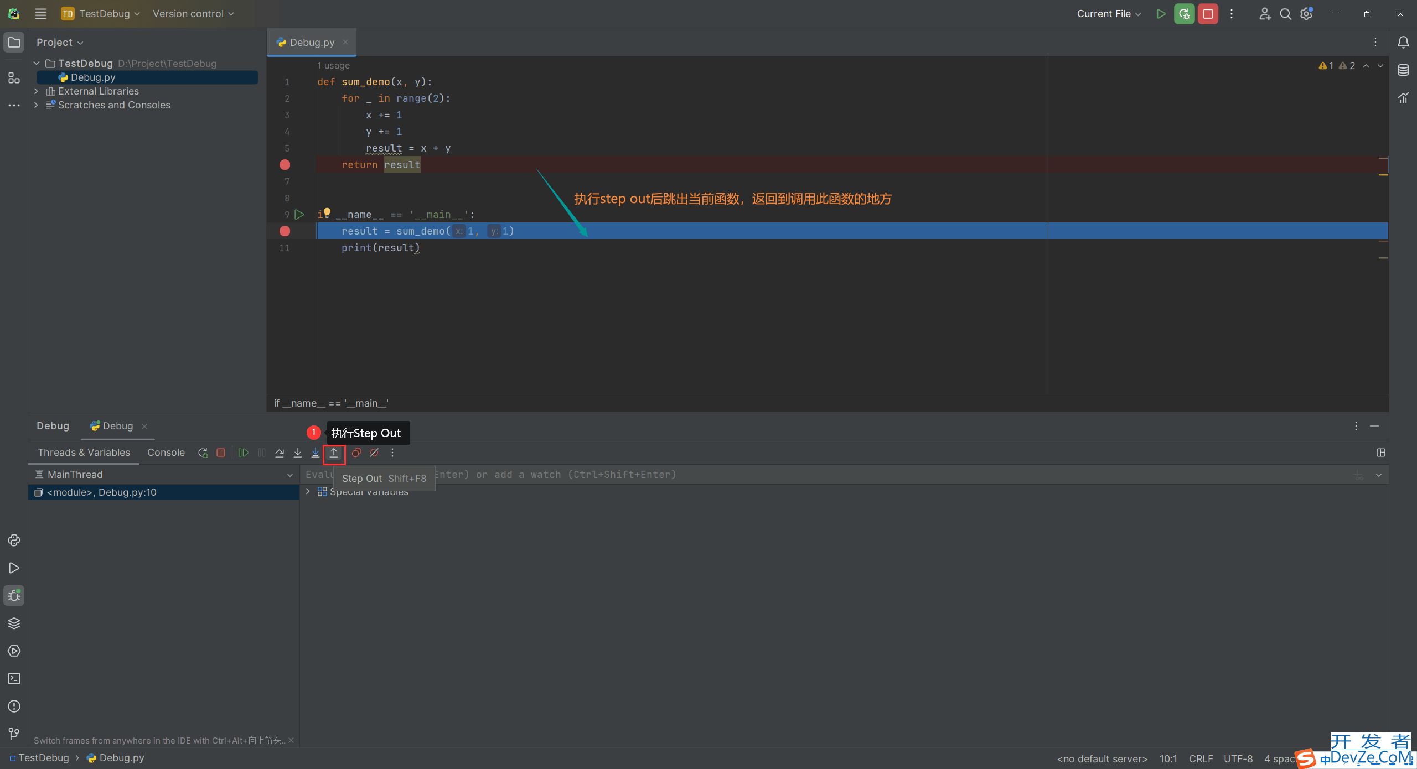The width and height of the screenshot is (1417, 769).
Task: Click the run gutter arrow at line 9
Action: (x=299, y=215)
